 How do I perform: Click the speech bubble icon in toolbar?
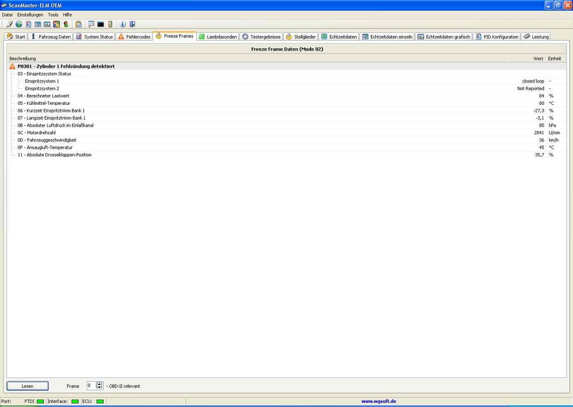click(x=91, y=24)
